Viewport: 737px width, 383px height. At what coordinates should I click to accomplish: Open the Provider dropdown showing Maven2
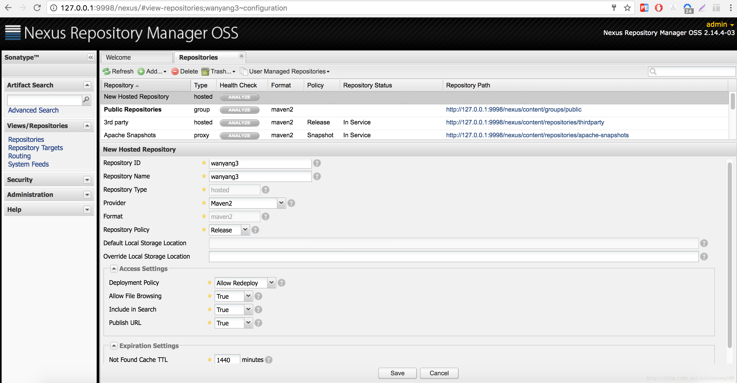[x=281, y=203]
